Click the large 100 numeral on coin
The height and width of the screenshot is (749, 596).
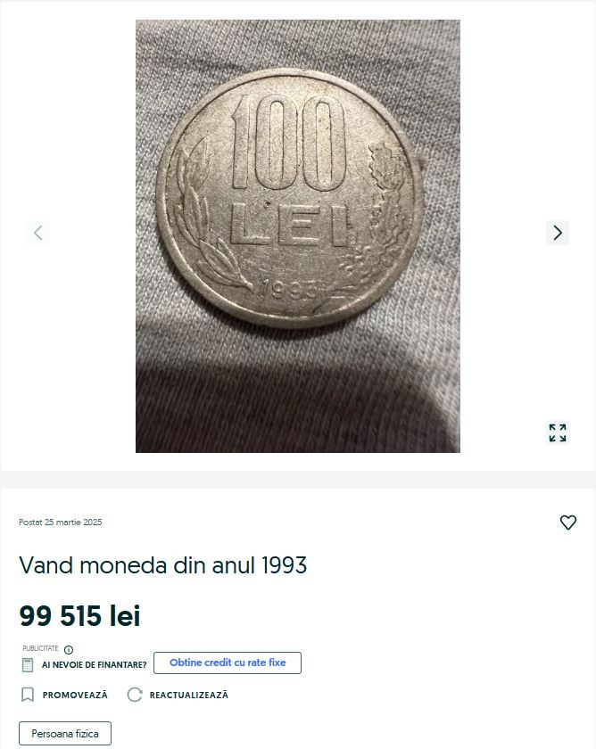tap(288, 142)
